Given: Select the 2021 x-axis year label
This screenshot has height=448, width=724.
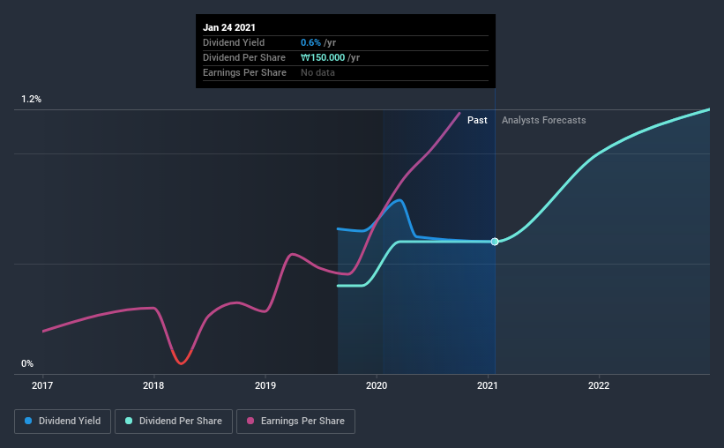Looking at the screenshot, I should [487, 385].
